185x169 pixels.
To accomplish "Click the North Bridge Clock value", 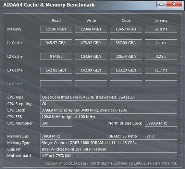I will [161, 123].
